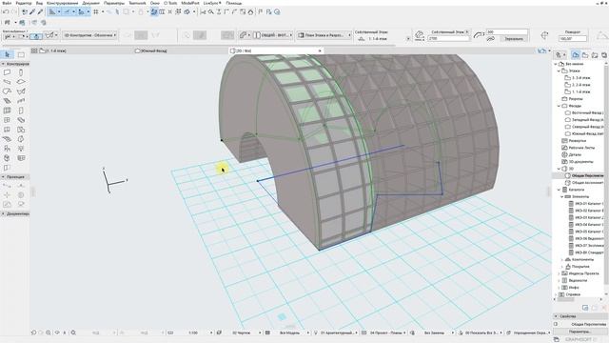Click the previous zoom icon in bottom bar
609x343 pixels.
pos(34,333)
